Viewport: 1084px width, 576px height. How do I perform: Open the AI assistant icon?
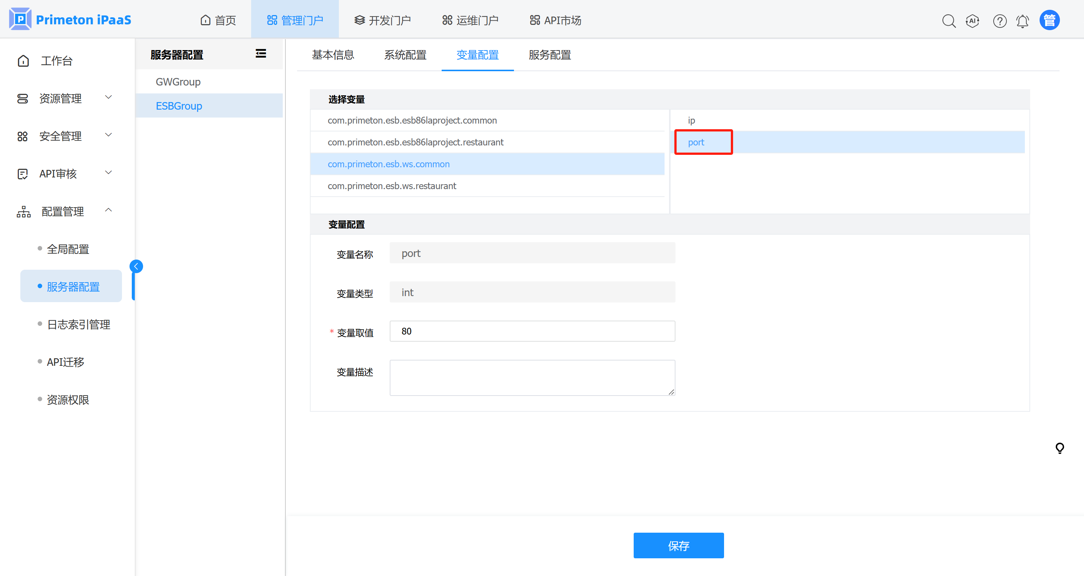pos(973,21)
